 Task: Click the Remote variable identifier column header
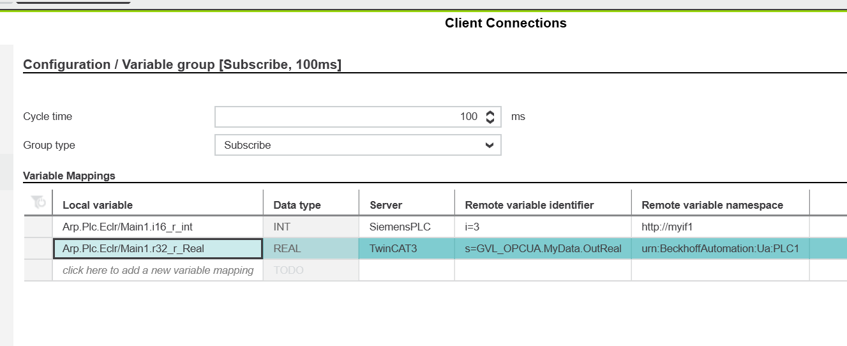pos(543,205)
